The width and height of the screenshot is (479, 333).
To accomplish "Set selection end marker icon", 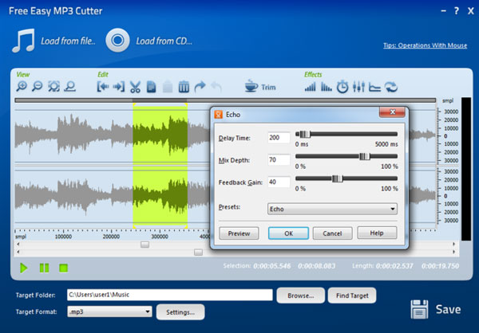I will point(118,87).
